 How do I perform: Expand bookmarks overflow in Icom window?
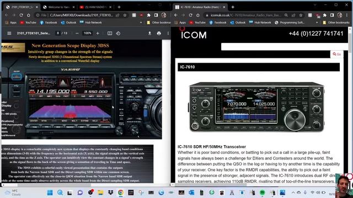(x=317, y=23)
